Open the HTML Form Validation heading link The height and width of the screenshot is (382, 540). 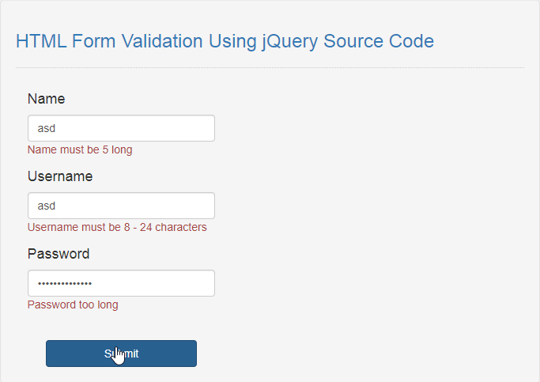[225, 41]
